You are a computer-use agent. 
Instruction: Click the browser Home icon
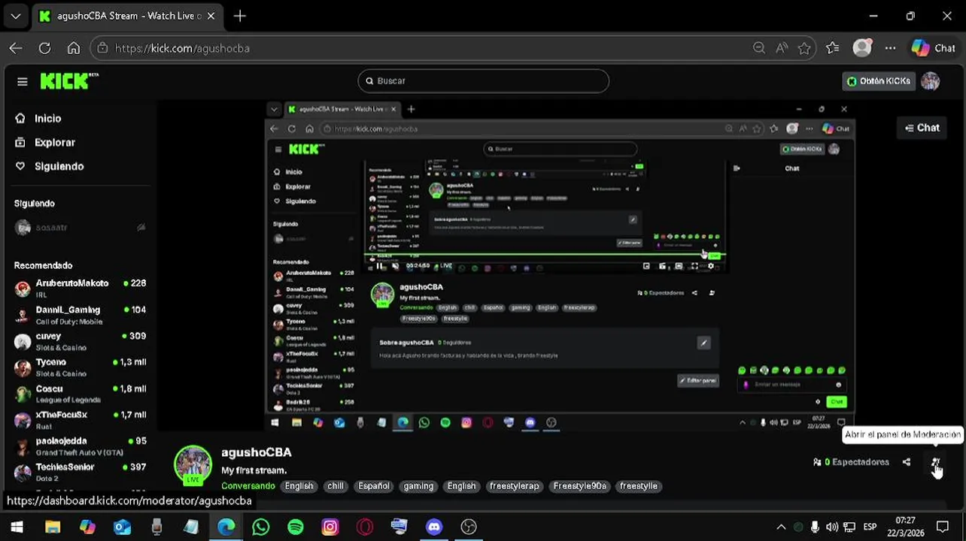73,48
